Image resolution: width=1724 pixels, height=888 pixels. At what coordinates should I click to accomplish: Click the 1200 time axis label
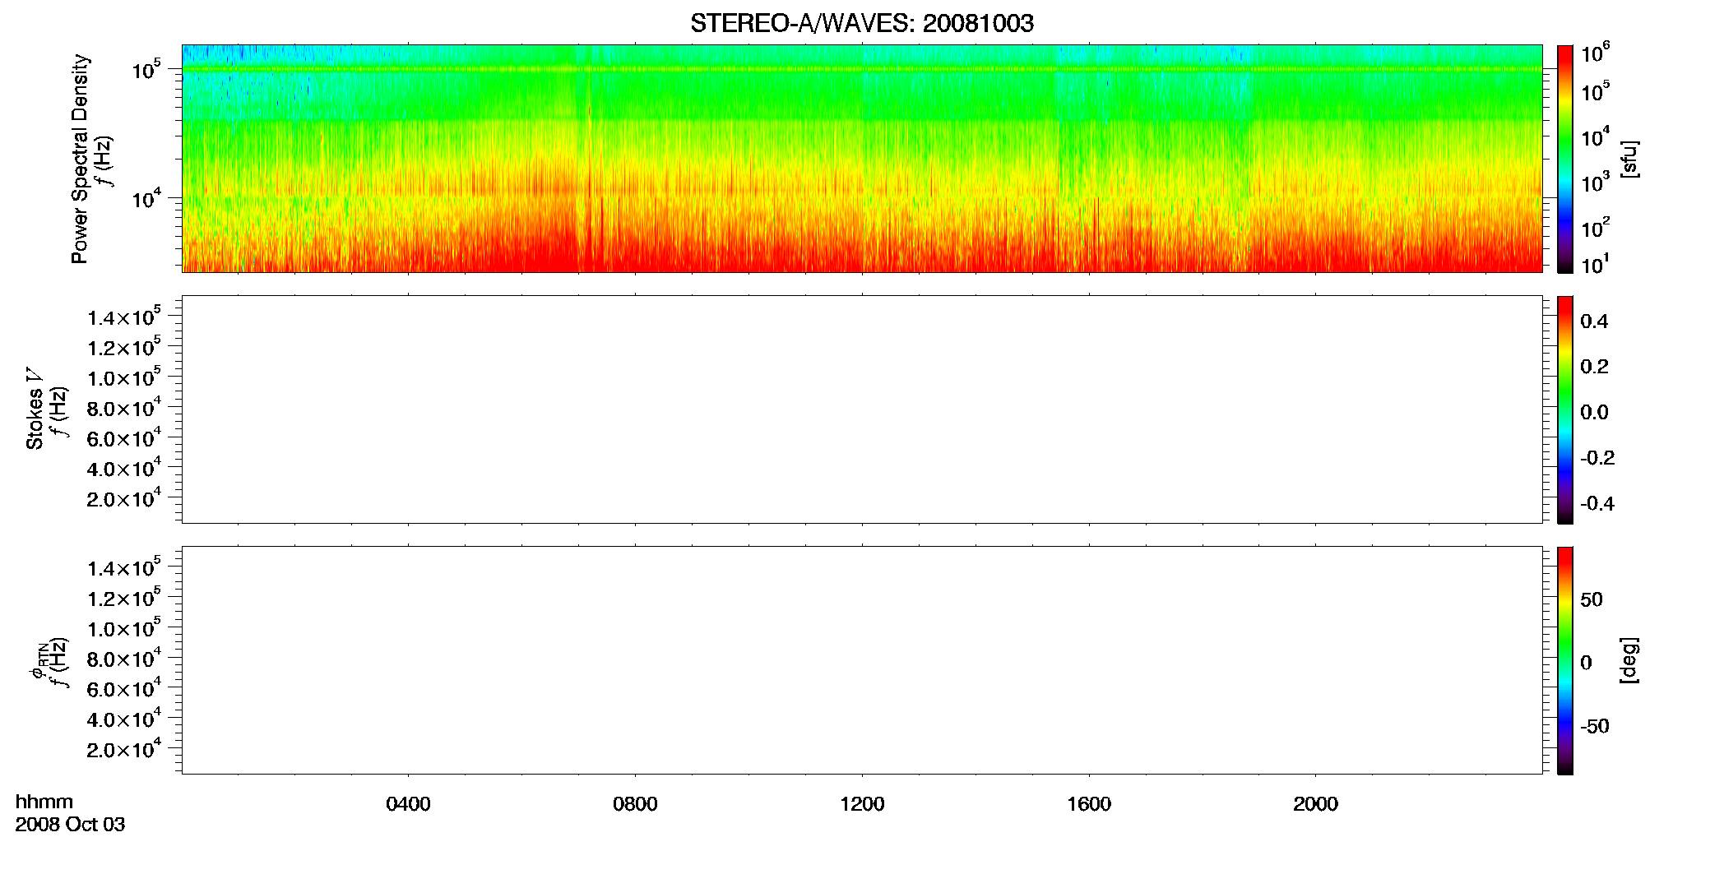[x=862, y=804]
